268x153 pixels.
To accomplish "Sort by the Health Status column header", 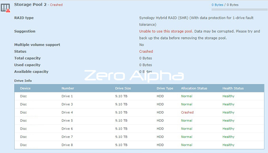I will pyautogui.click(x=233, y=89).
